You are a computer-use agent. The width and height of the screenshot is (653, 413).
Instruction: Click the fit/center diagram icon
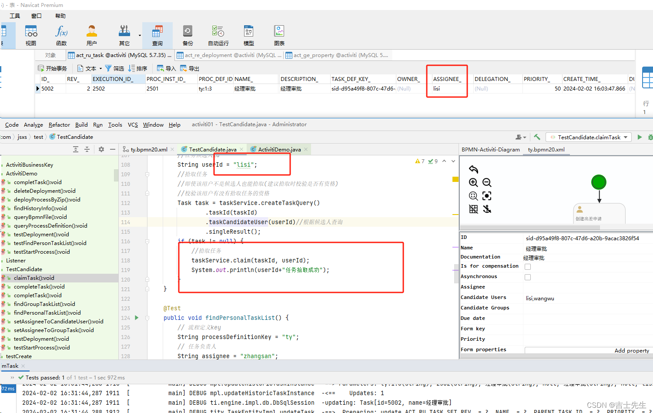coord(487,196)
